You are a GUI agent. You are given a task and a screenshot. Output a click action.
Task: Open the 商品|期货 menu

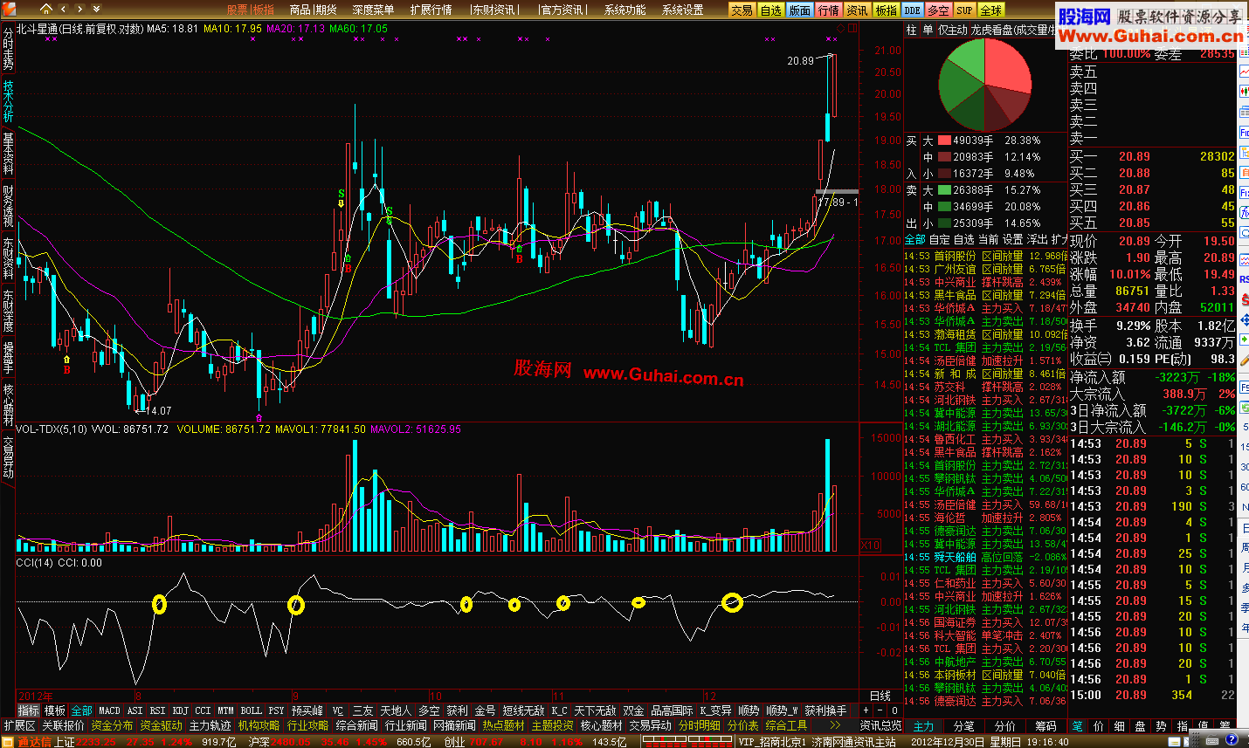[x=313, y=10]
